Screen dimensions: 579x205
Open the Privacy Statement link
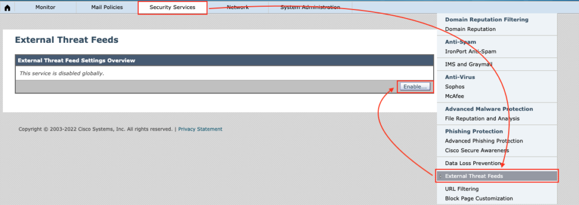(200, 129)
